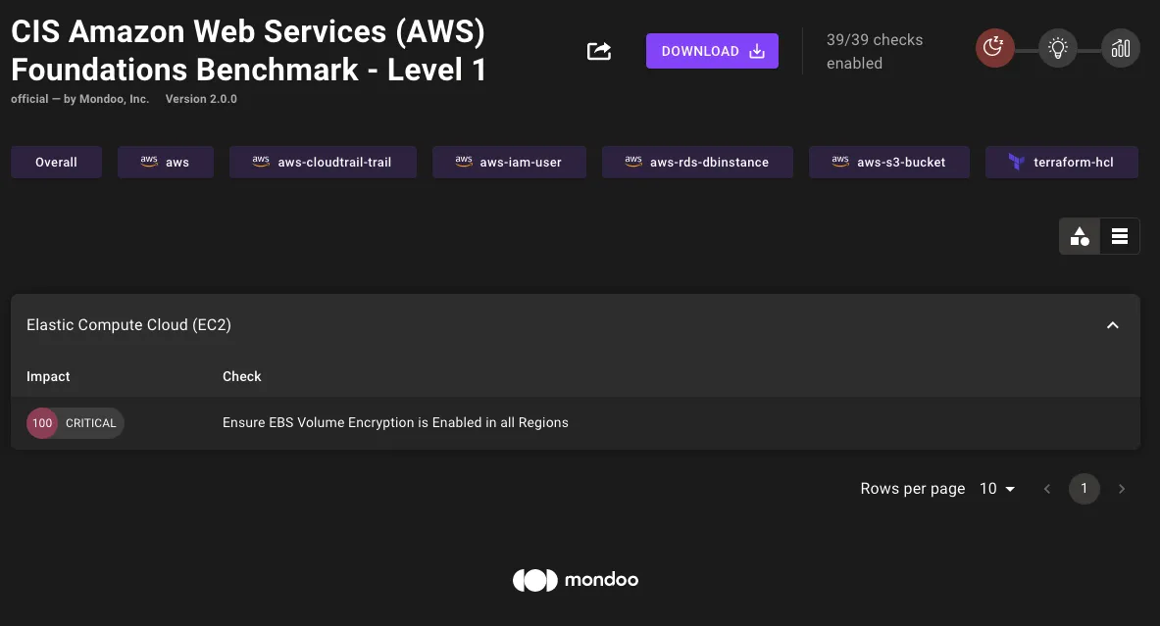Screen dimensions: 1160x626
Task: Switch to grouped shapes view
Action: coord(1080,236)
